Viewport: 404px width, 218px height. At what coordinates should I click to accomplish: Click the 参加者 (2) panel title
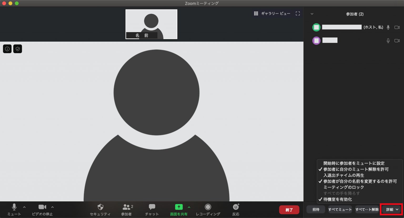coord(355,14)
